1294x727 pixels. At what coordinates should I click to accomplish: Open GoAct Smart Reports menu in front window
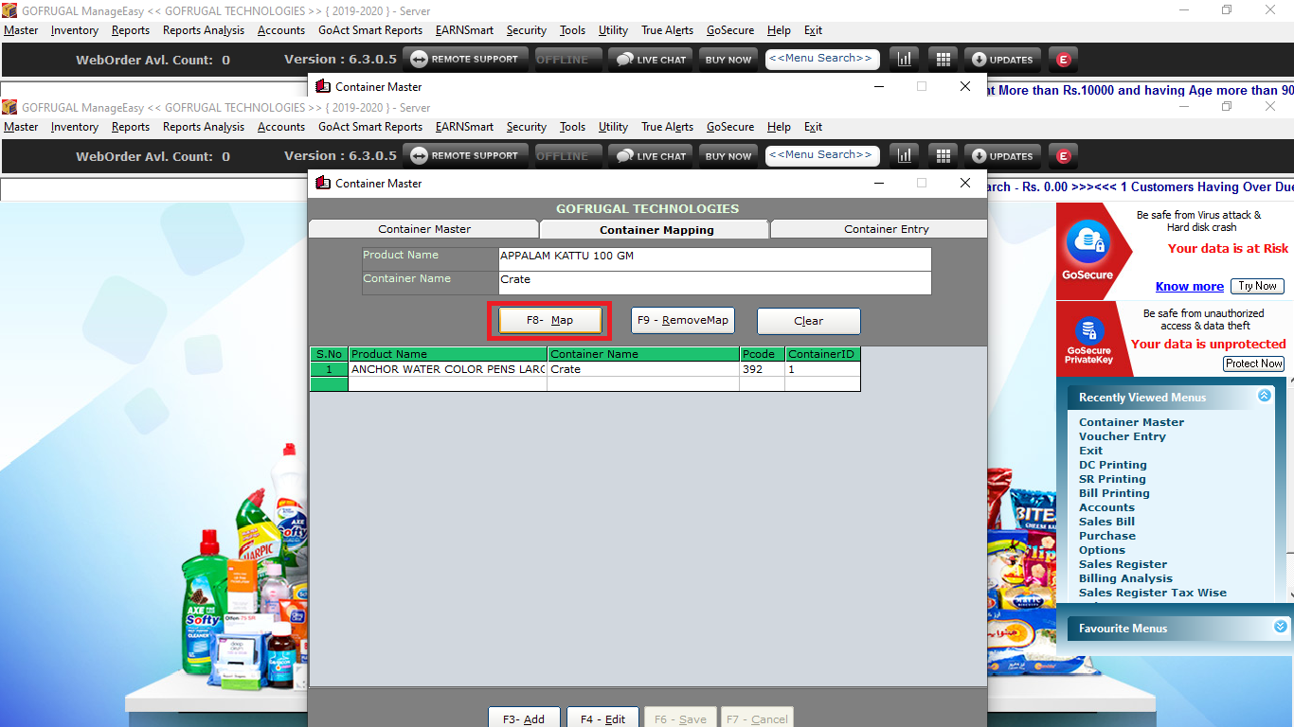(x=370, y=127)
